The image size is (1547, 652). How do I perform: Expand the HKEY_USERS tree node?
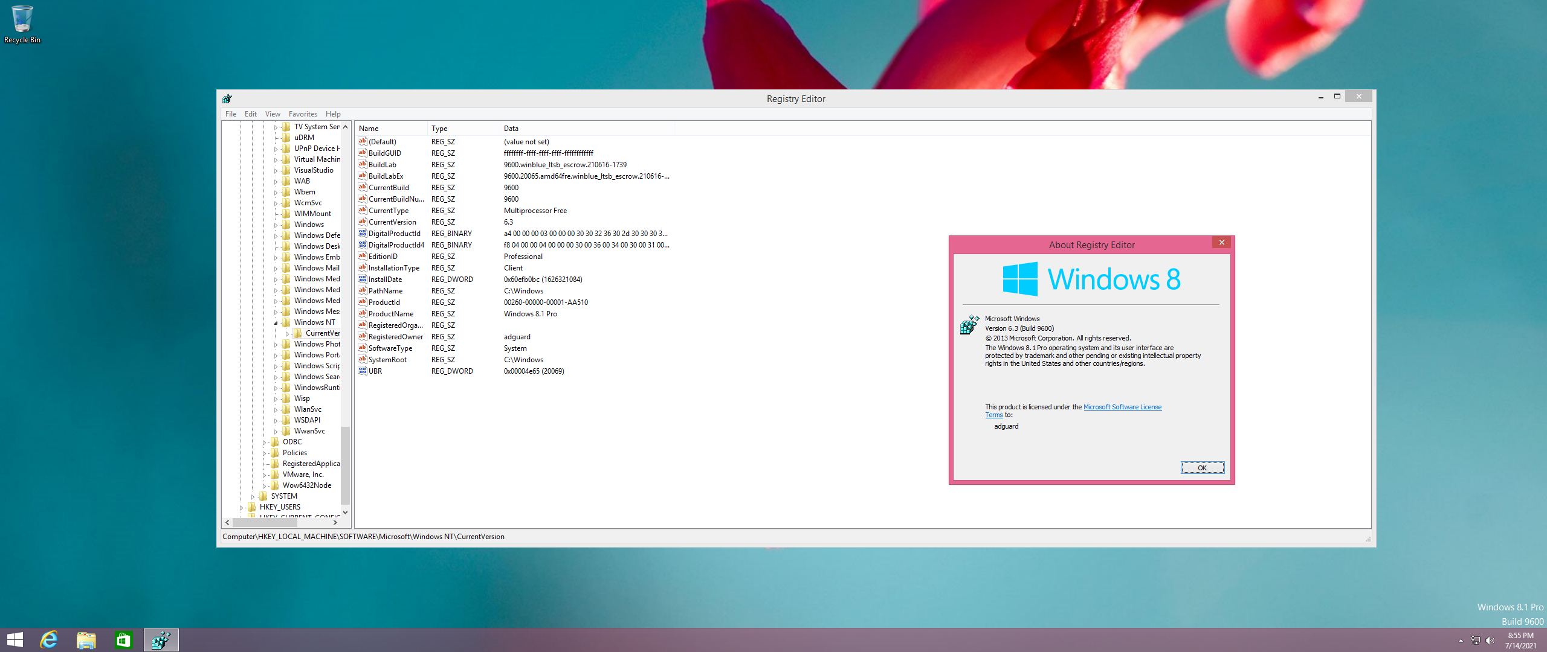241,508
